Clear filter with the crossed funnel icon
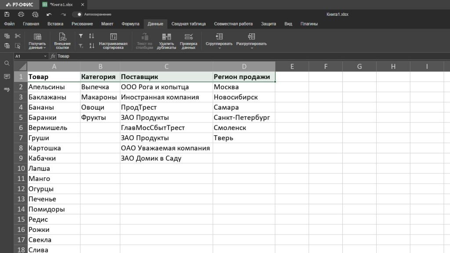The width and height of the screenshot is (450, 253). click(x=81, y=46)
